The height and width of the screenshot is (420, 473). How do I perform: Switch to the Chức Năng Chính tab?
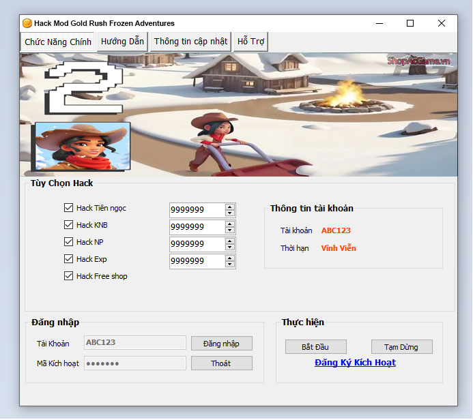57,42
